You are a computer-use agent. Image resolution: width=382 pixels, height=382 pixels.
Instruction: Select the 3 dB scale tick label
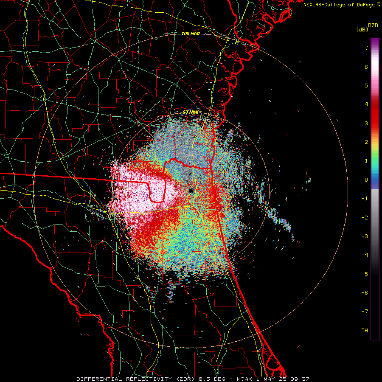pos(366,123)
